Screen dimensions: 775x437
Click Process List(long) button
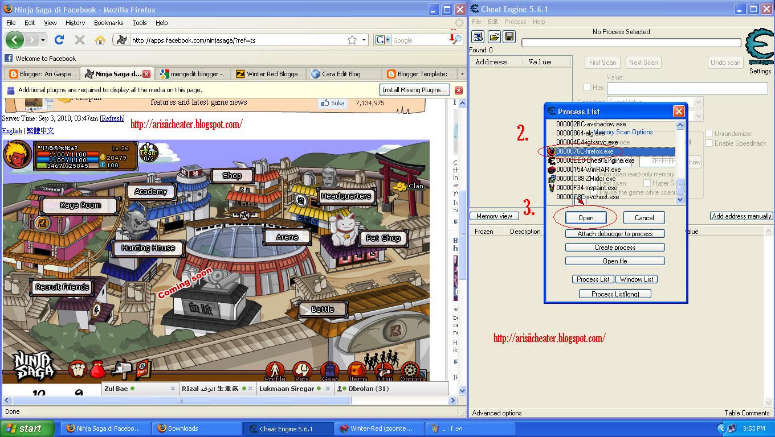coord(615,294)
